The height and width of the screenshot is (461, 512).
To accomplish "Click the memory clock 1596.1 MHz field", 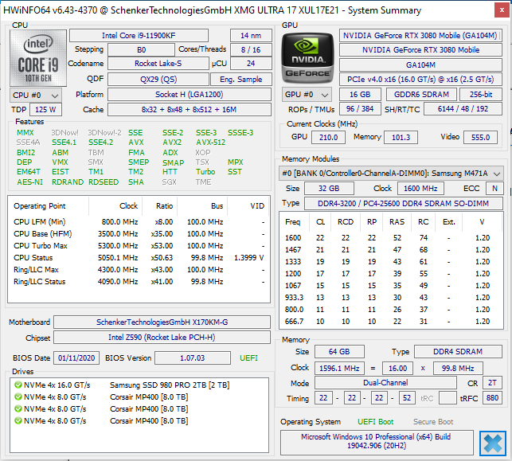I will pos(339,369).
